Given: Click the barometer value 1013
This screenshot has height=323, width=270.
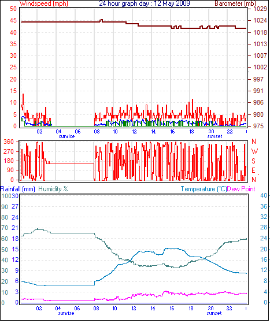Looking at the screenshot, I should (260, 44).
